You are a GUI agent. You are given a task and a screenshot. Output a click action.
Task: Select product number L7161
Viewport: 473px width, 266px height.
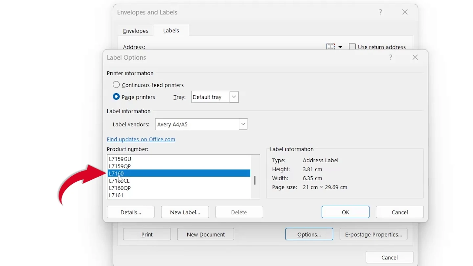(179, 195)
